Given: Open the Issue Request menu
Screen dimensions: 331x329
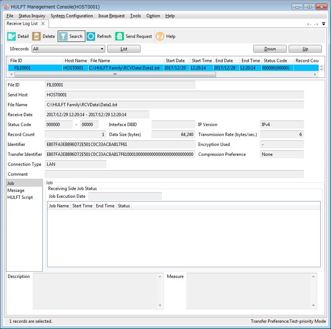Looking at the screenshot, I should click(111, 16).
